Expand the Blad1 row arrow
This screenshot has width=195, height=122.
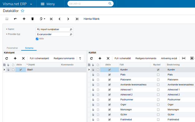click(4, 70)
